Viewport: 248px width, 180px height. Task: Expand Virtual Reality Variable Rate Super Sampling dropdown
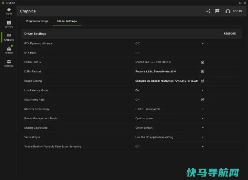coord(203,147)
